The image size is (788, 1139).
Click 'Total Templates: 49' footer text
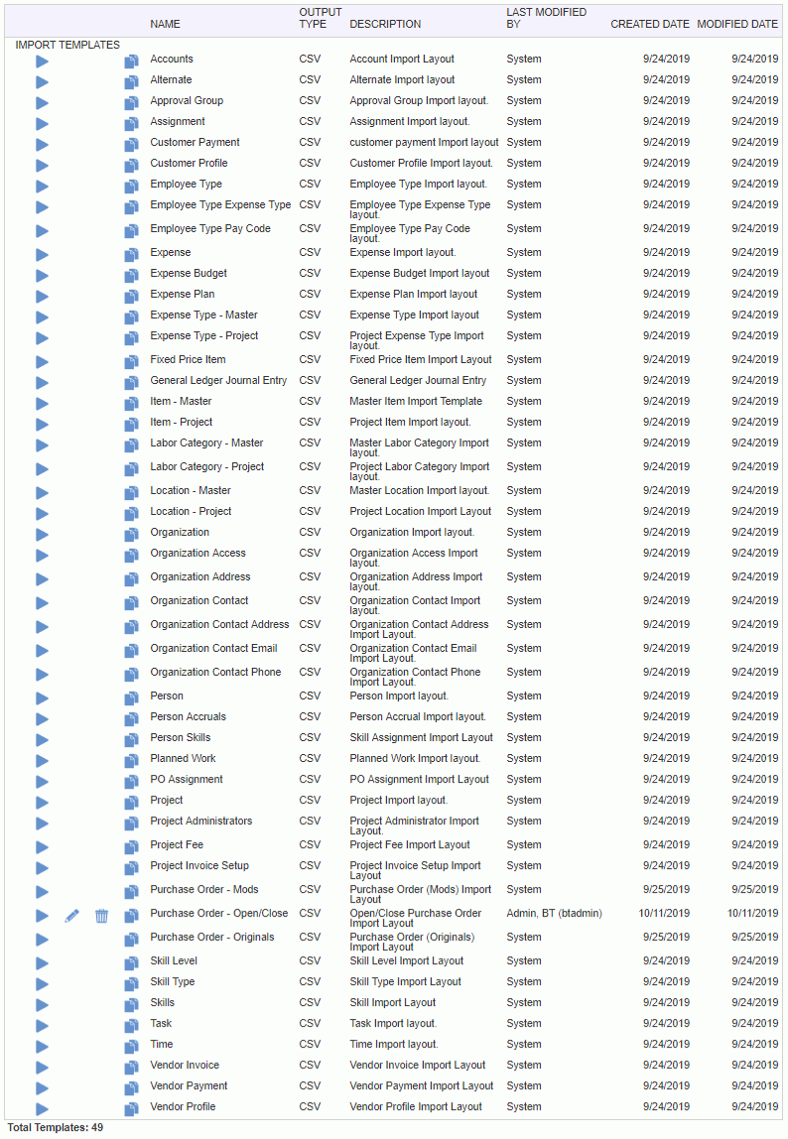pyautogui.click(x=56, y=1127)
